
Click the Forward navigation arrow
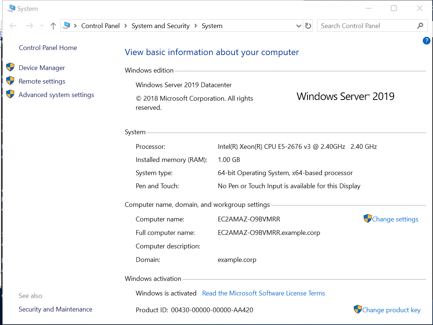coord(30,26)
